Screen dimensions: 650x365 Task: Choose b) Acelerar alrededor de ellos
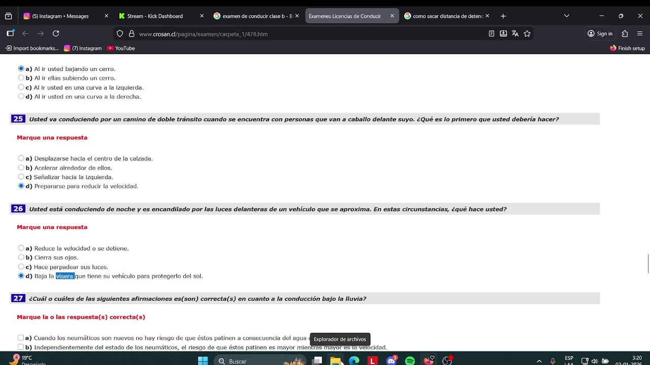[21, 167]
